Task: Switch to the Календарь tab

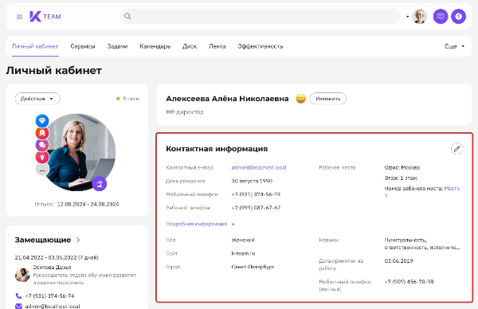Action: click(x=155, y=46)
